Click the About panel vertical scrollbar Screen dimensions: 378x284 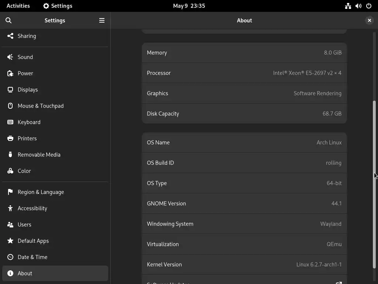[x=374, y=185]
